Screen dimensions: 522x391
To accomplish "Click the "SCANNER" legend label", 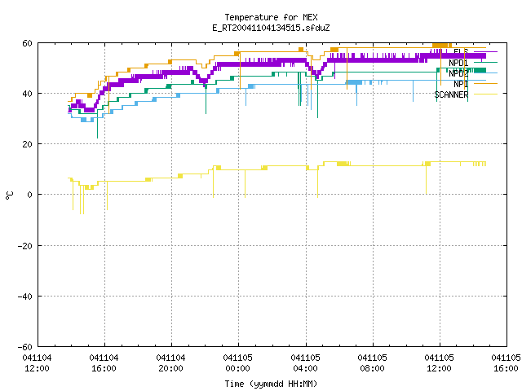I will click(451, 94).
